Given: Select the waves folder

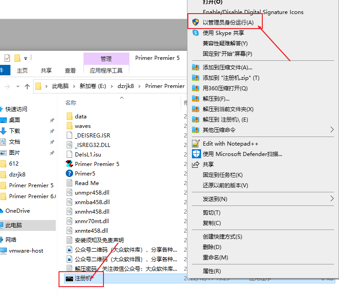Looking at the screenshot, I should point(83,126).
